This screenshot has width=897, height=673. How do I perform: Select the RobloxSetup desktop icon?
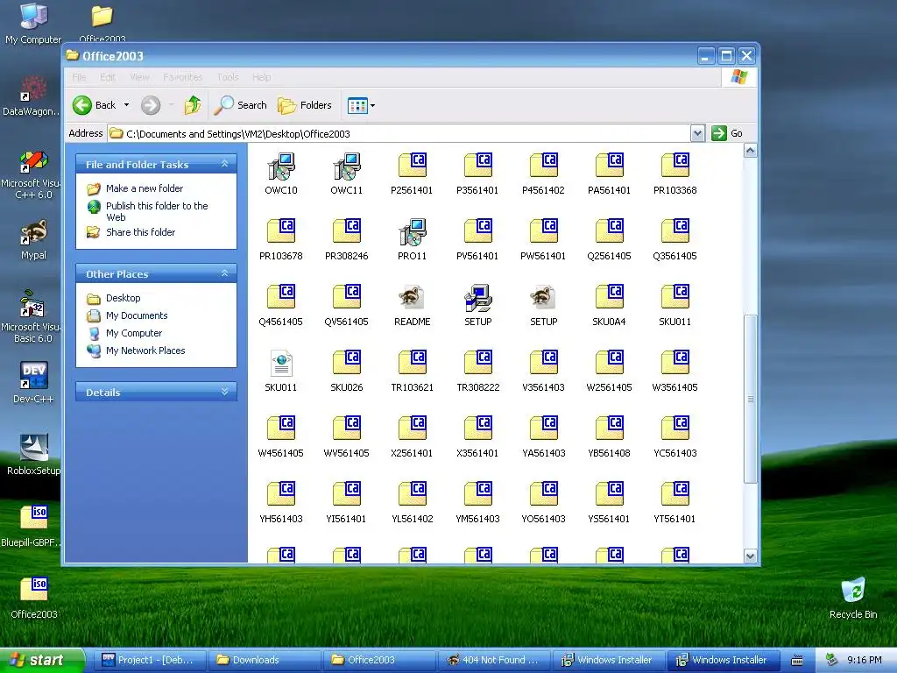(33, 455)
